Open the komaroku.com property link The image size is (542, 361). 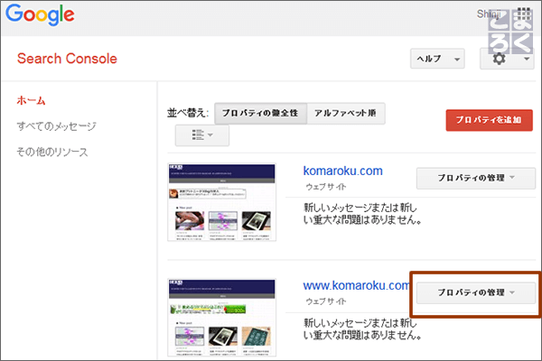pos(343,171)
